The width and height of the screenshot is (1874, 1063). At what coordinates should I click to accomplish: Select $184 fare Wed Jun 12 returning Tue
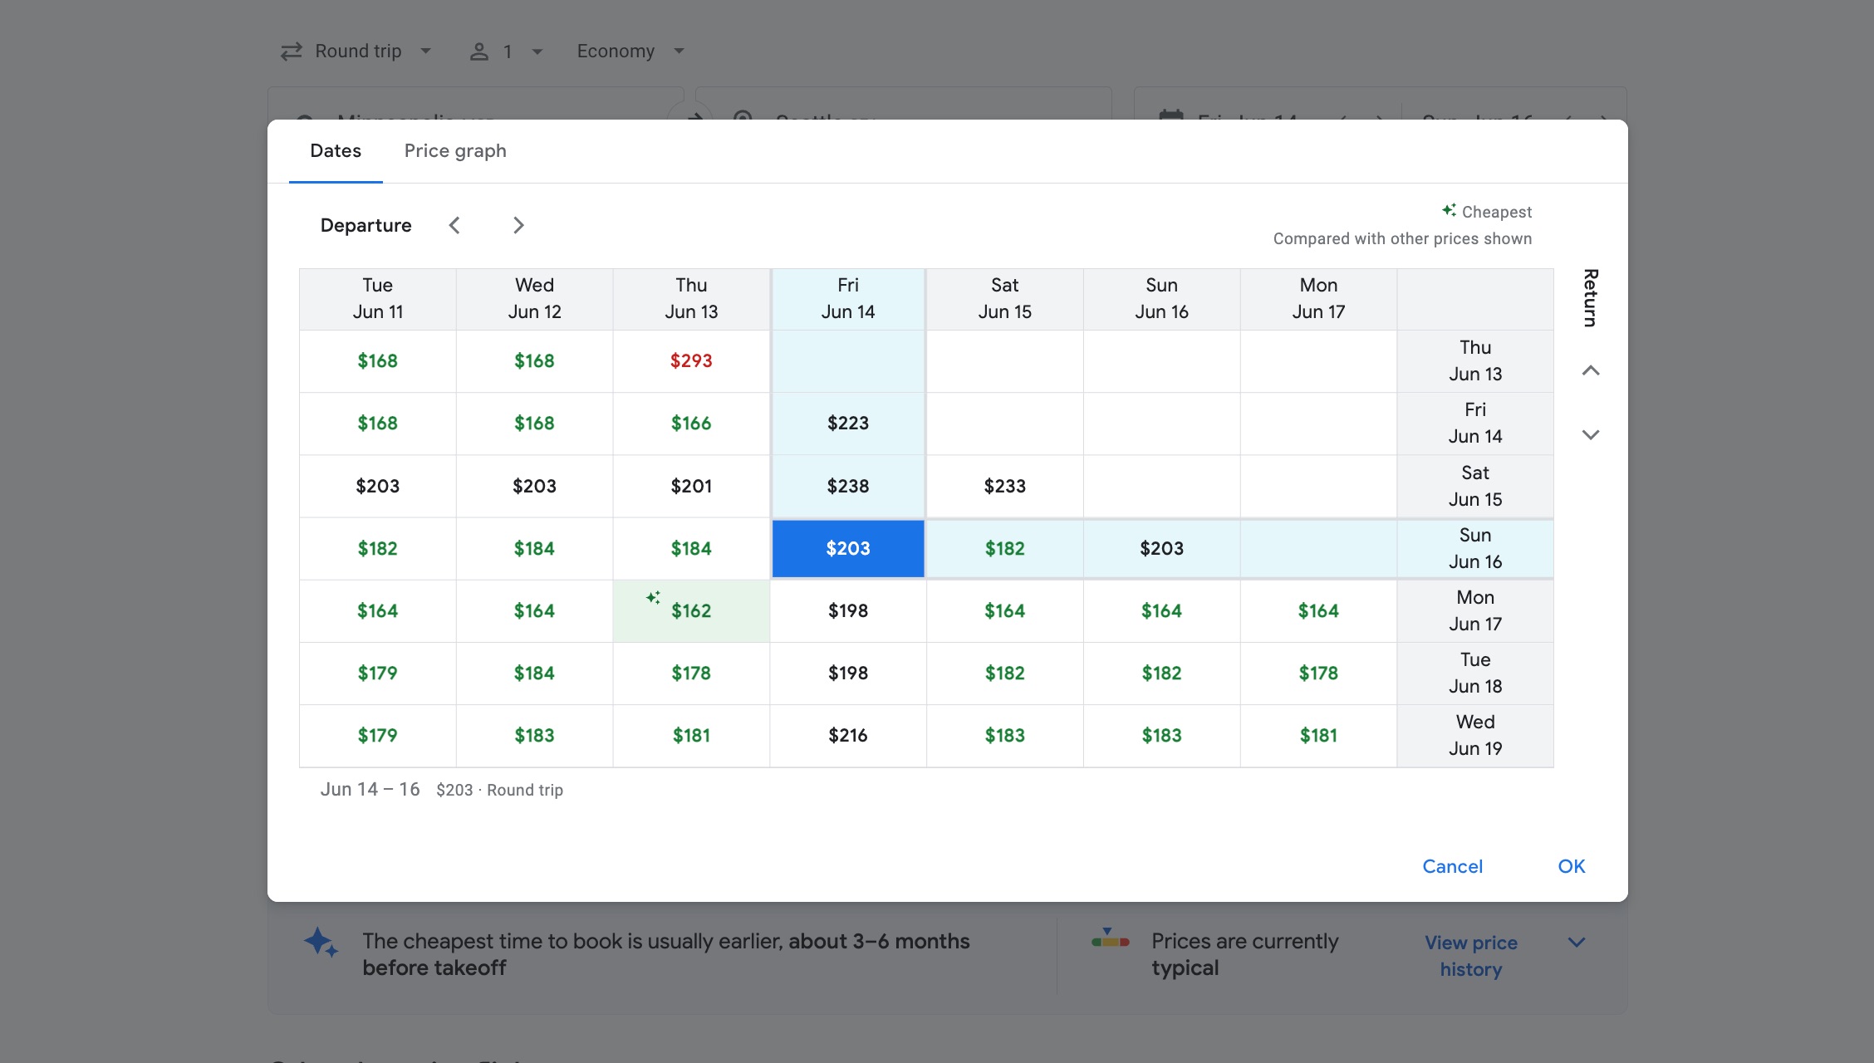coord(534,674)
